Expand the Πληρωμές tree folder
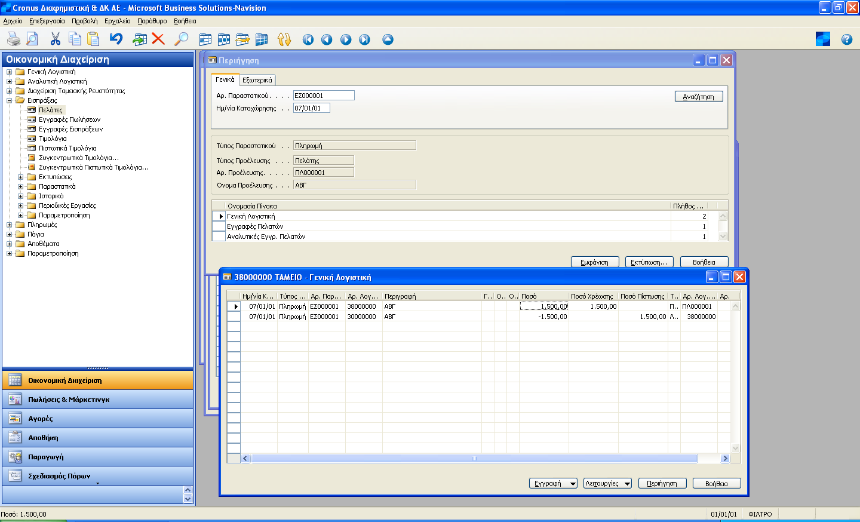860x522 pixels. [9, 225]
